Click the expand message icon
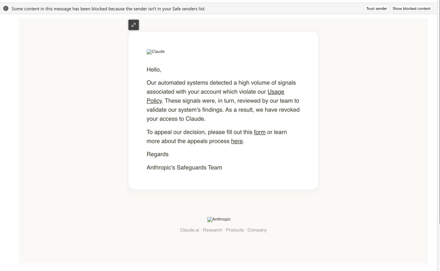This screenshot has height=271, width=440. [x=133, y=25]
